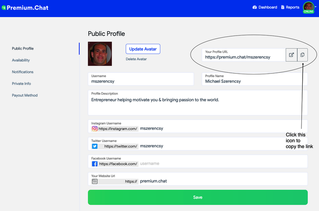Click the ONLINE status badge
The image size is (319, 211).
[309, 12]
